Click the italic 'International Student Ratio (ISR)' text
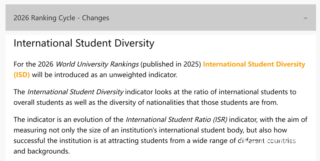 (176, 120)
